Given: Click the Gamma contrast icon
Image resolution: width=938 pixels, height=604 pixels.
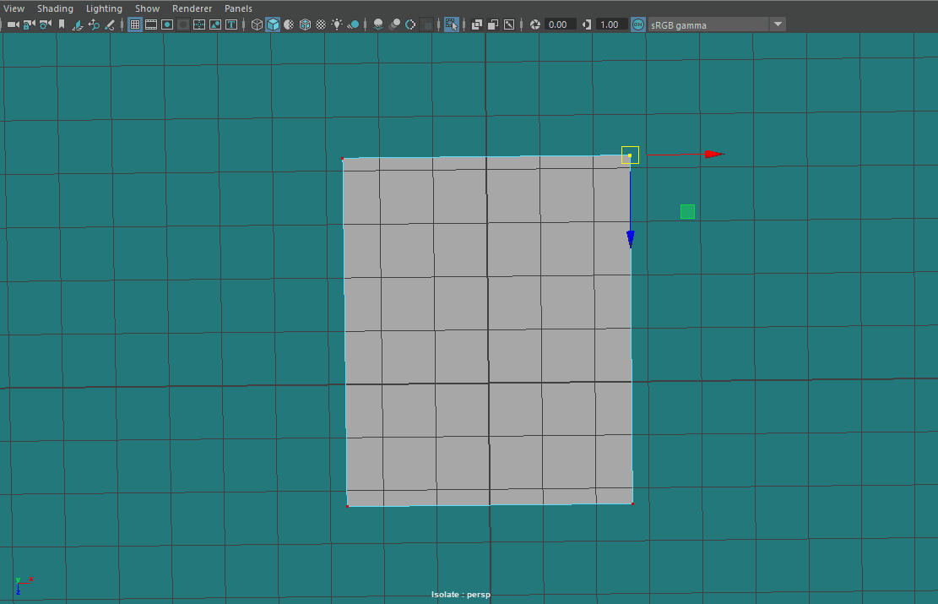Looking at the screenshot, I should (x=586, y=24).
